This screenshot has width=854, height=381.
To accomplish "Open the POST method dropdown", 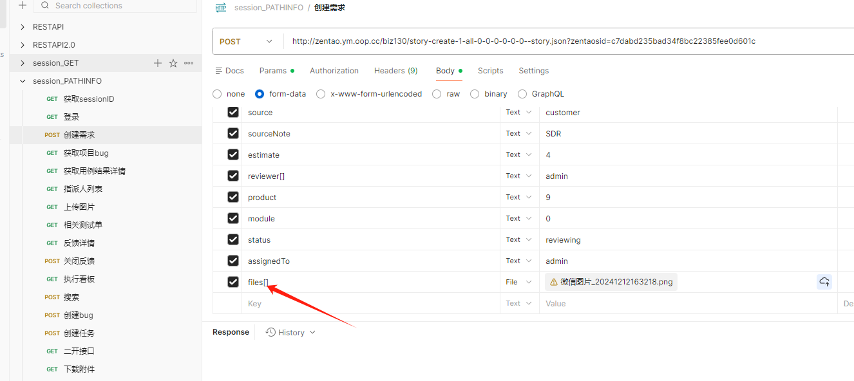I will [x=247, y=41].
